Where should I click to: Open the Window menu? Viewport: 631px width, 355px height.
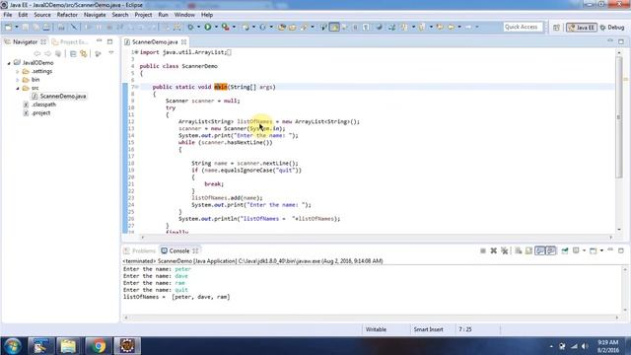[184, 15]
